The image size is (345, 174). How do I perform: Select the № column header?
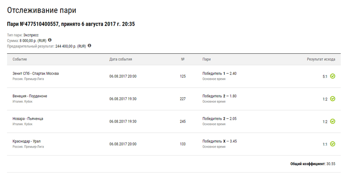[x=182, y=59]
